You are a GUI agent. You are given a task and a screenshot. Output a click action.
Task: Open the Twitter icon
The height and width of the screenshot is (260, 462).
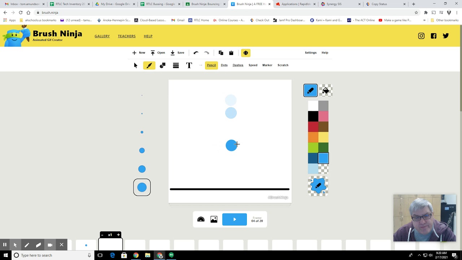point(446,36)
